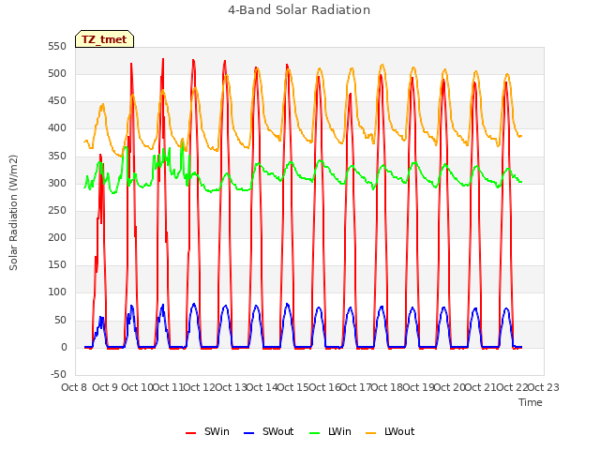
Task: Click the 500 y-axis tick label
Action: pyautogui.click(x=57, y=74)
